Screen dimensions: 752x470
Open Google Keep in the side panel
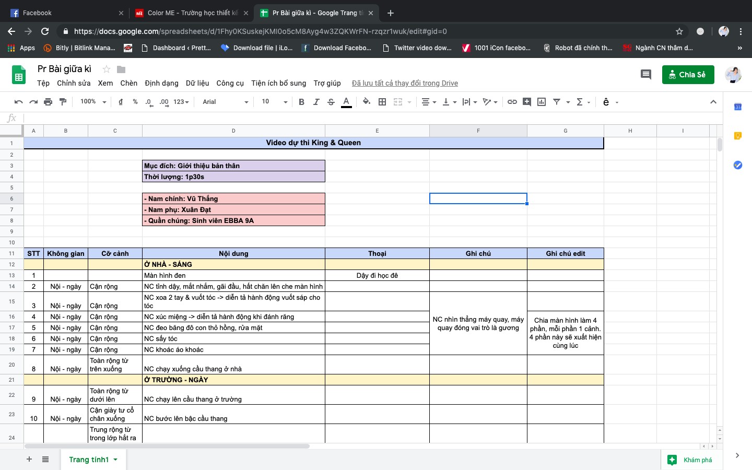[x=738, y=136]
